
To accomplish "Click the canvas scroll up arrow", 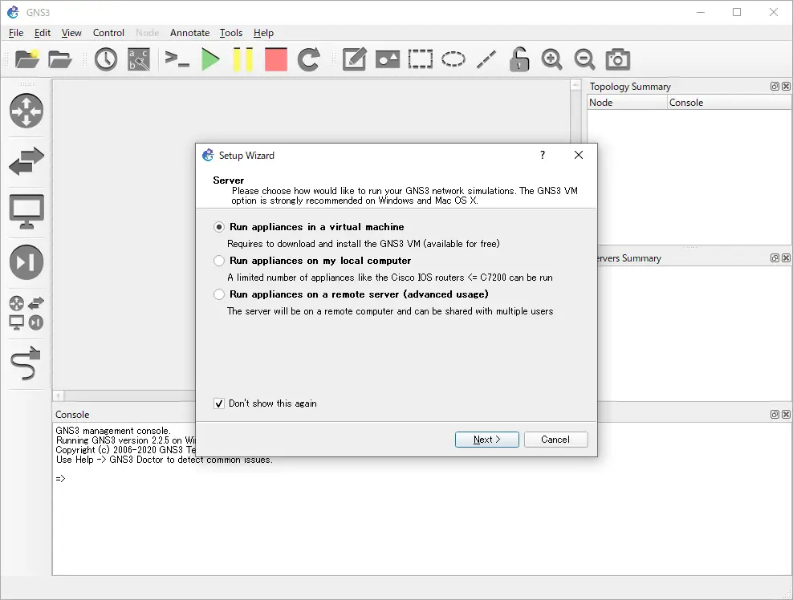I will point(575,85).
